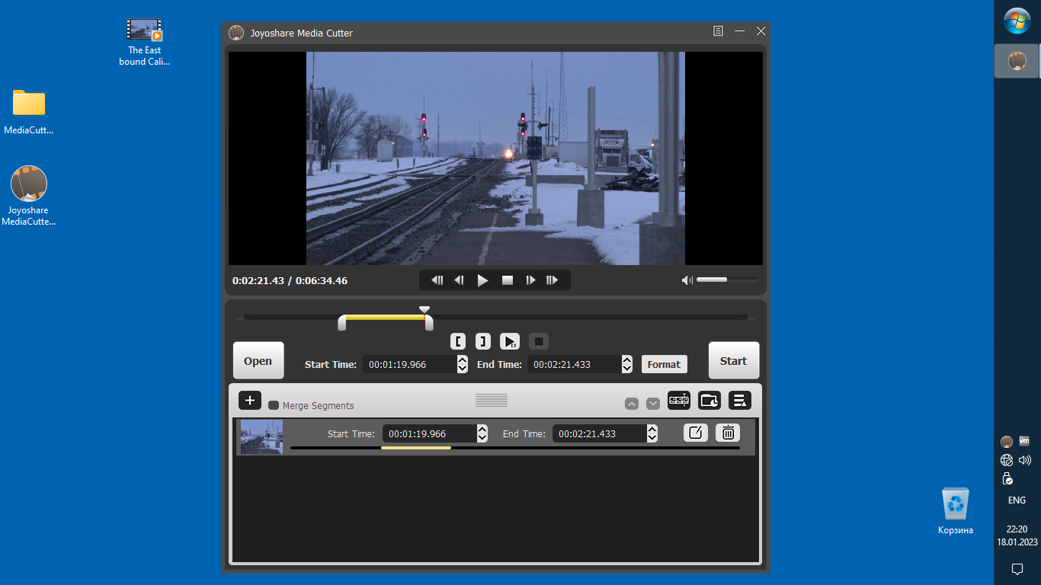Open the converted files list icon
This screenshot has height=585, width=1041.
point(739,400)
